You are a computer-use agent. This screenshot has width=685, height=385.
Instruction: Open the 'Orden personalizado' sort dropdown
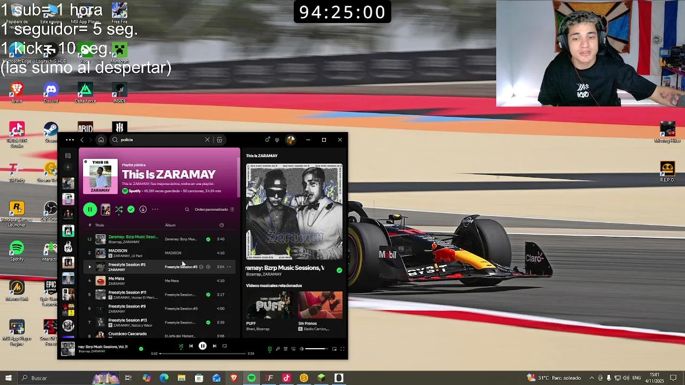tap(214, 210)
